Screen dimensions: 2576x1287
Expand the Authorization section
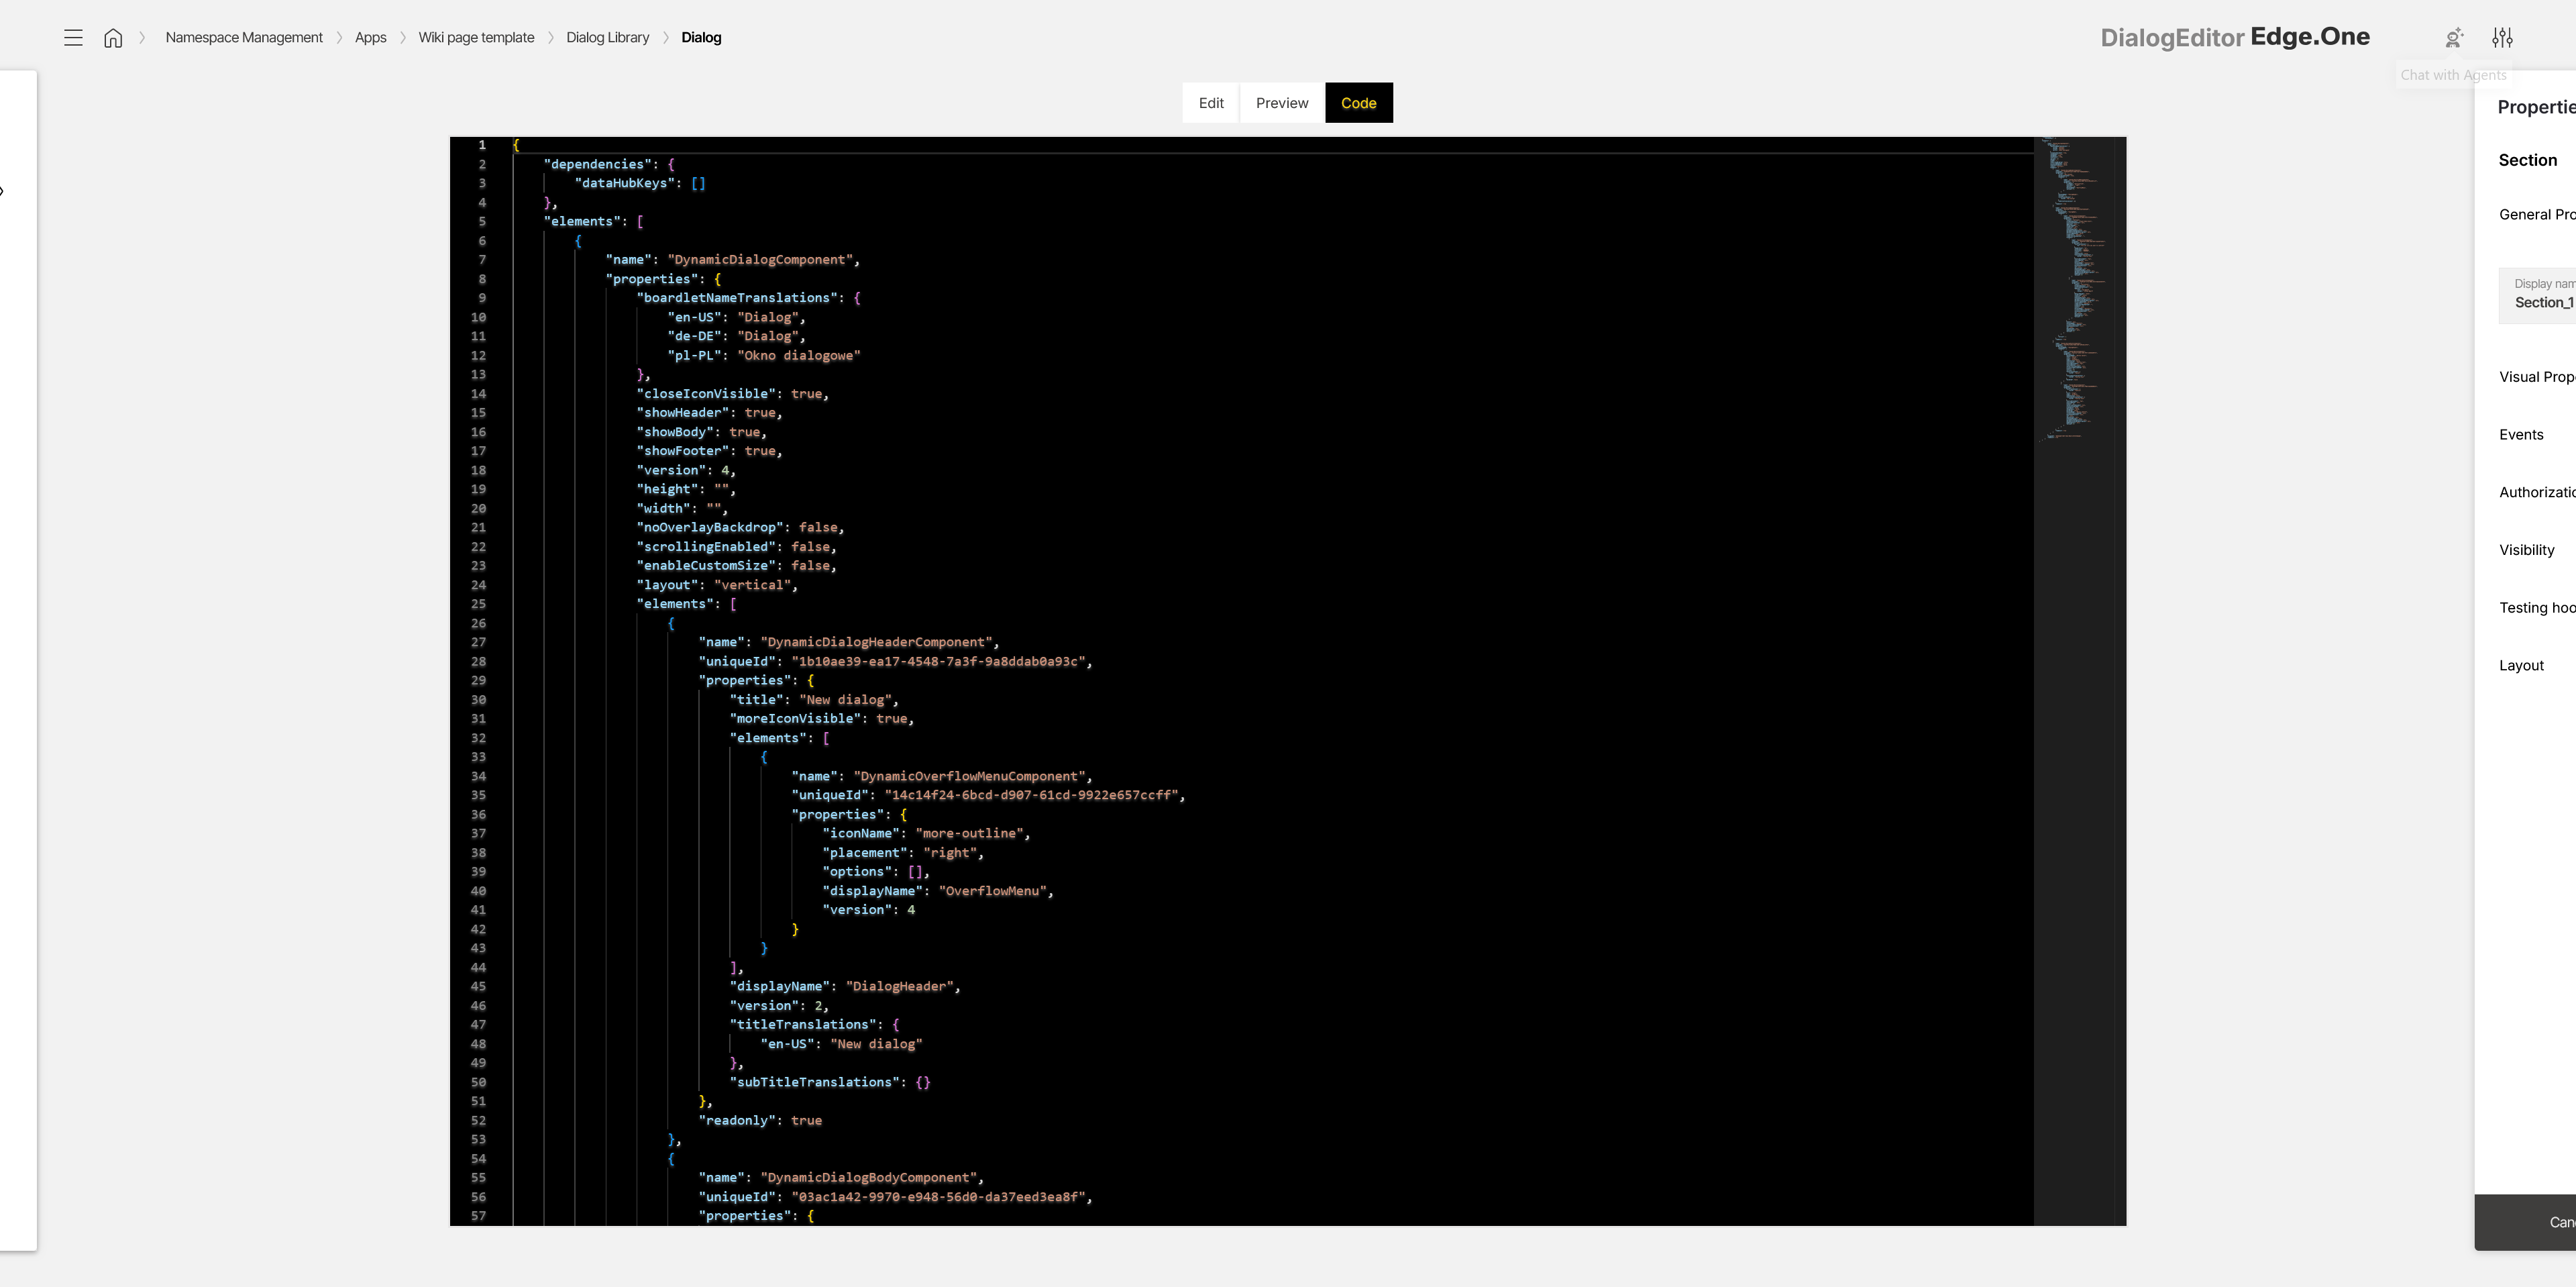(2537, 493)
